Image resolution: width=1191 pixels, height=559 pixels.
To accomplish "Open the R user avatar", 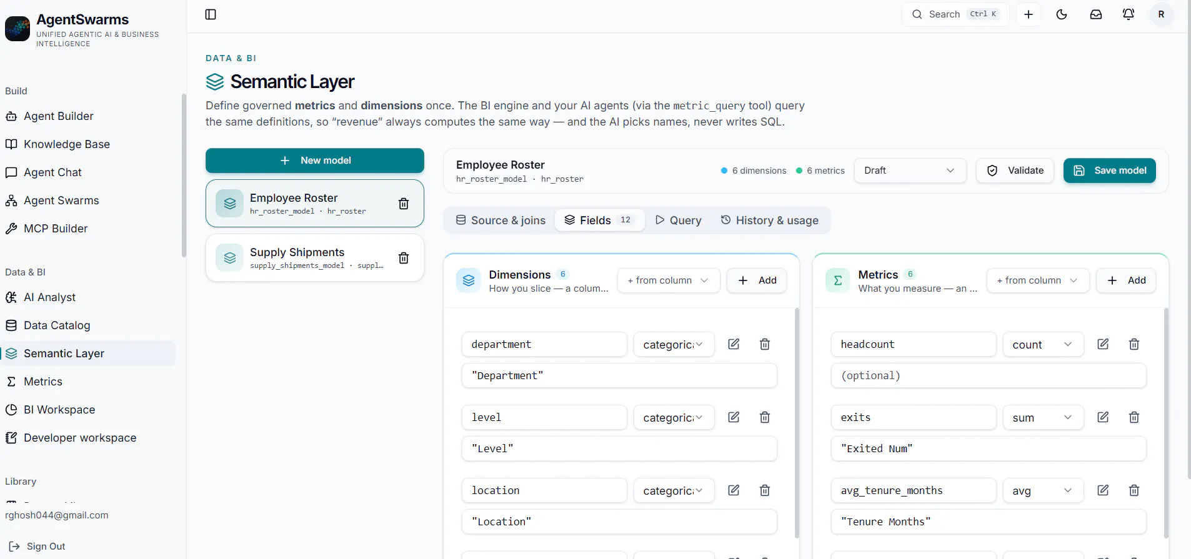I will 1162,14.
